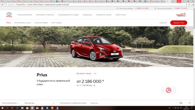Click Тойота Центр Люберцы dealer link
This screenshot has height=110, width=195.
click(126, 8)
